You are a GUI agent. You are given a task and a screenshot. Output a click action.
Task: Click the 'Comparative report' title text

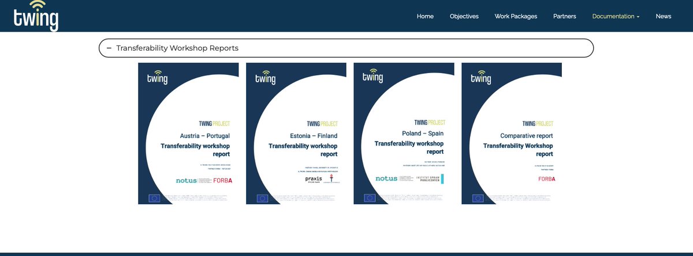tap(527, 136)
